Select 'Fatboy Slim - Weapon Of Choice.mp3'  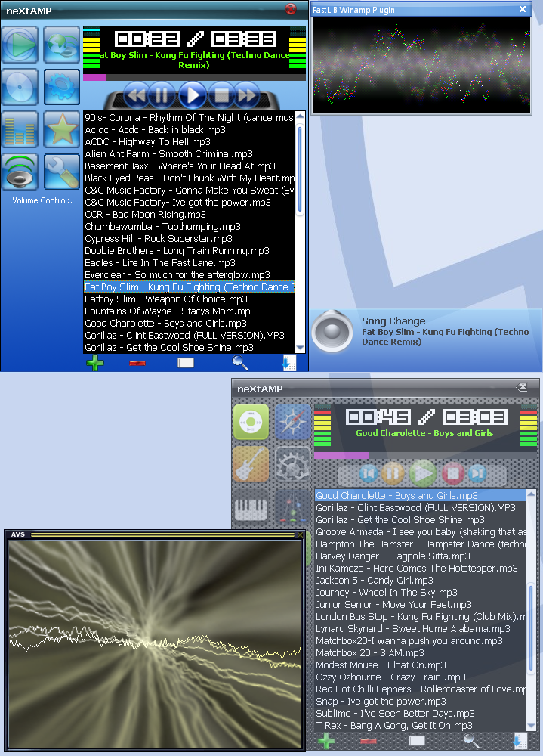tap(189, 299)
